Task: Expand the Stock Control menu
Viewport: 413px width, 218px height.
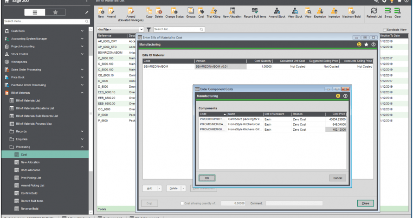Action: (x=82, y=54)
